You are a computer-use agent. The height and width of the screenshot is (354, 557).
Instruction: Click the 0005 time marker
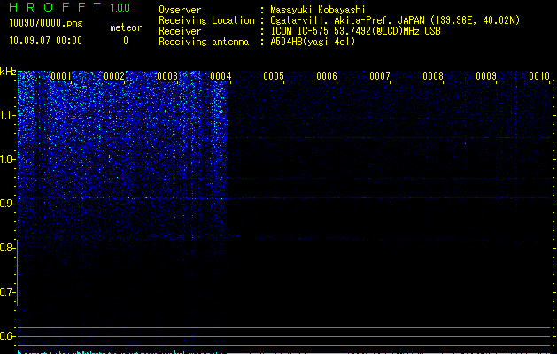[274, 76]
